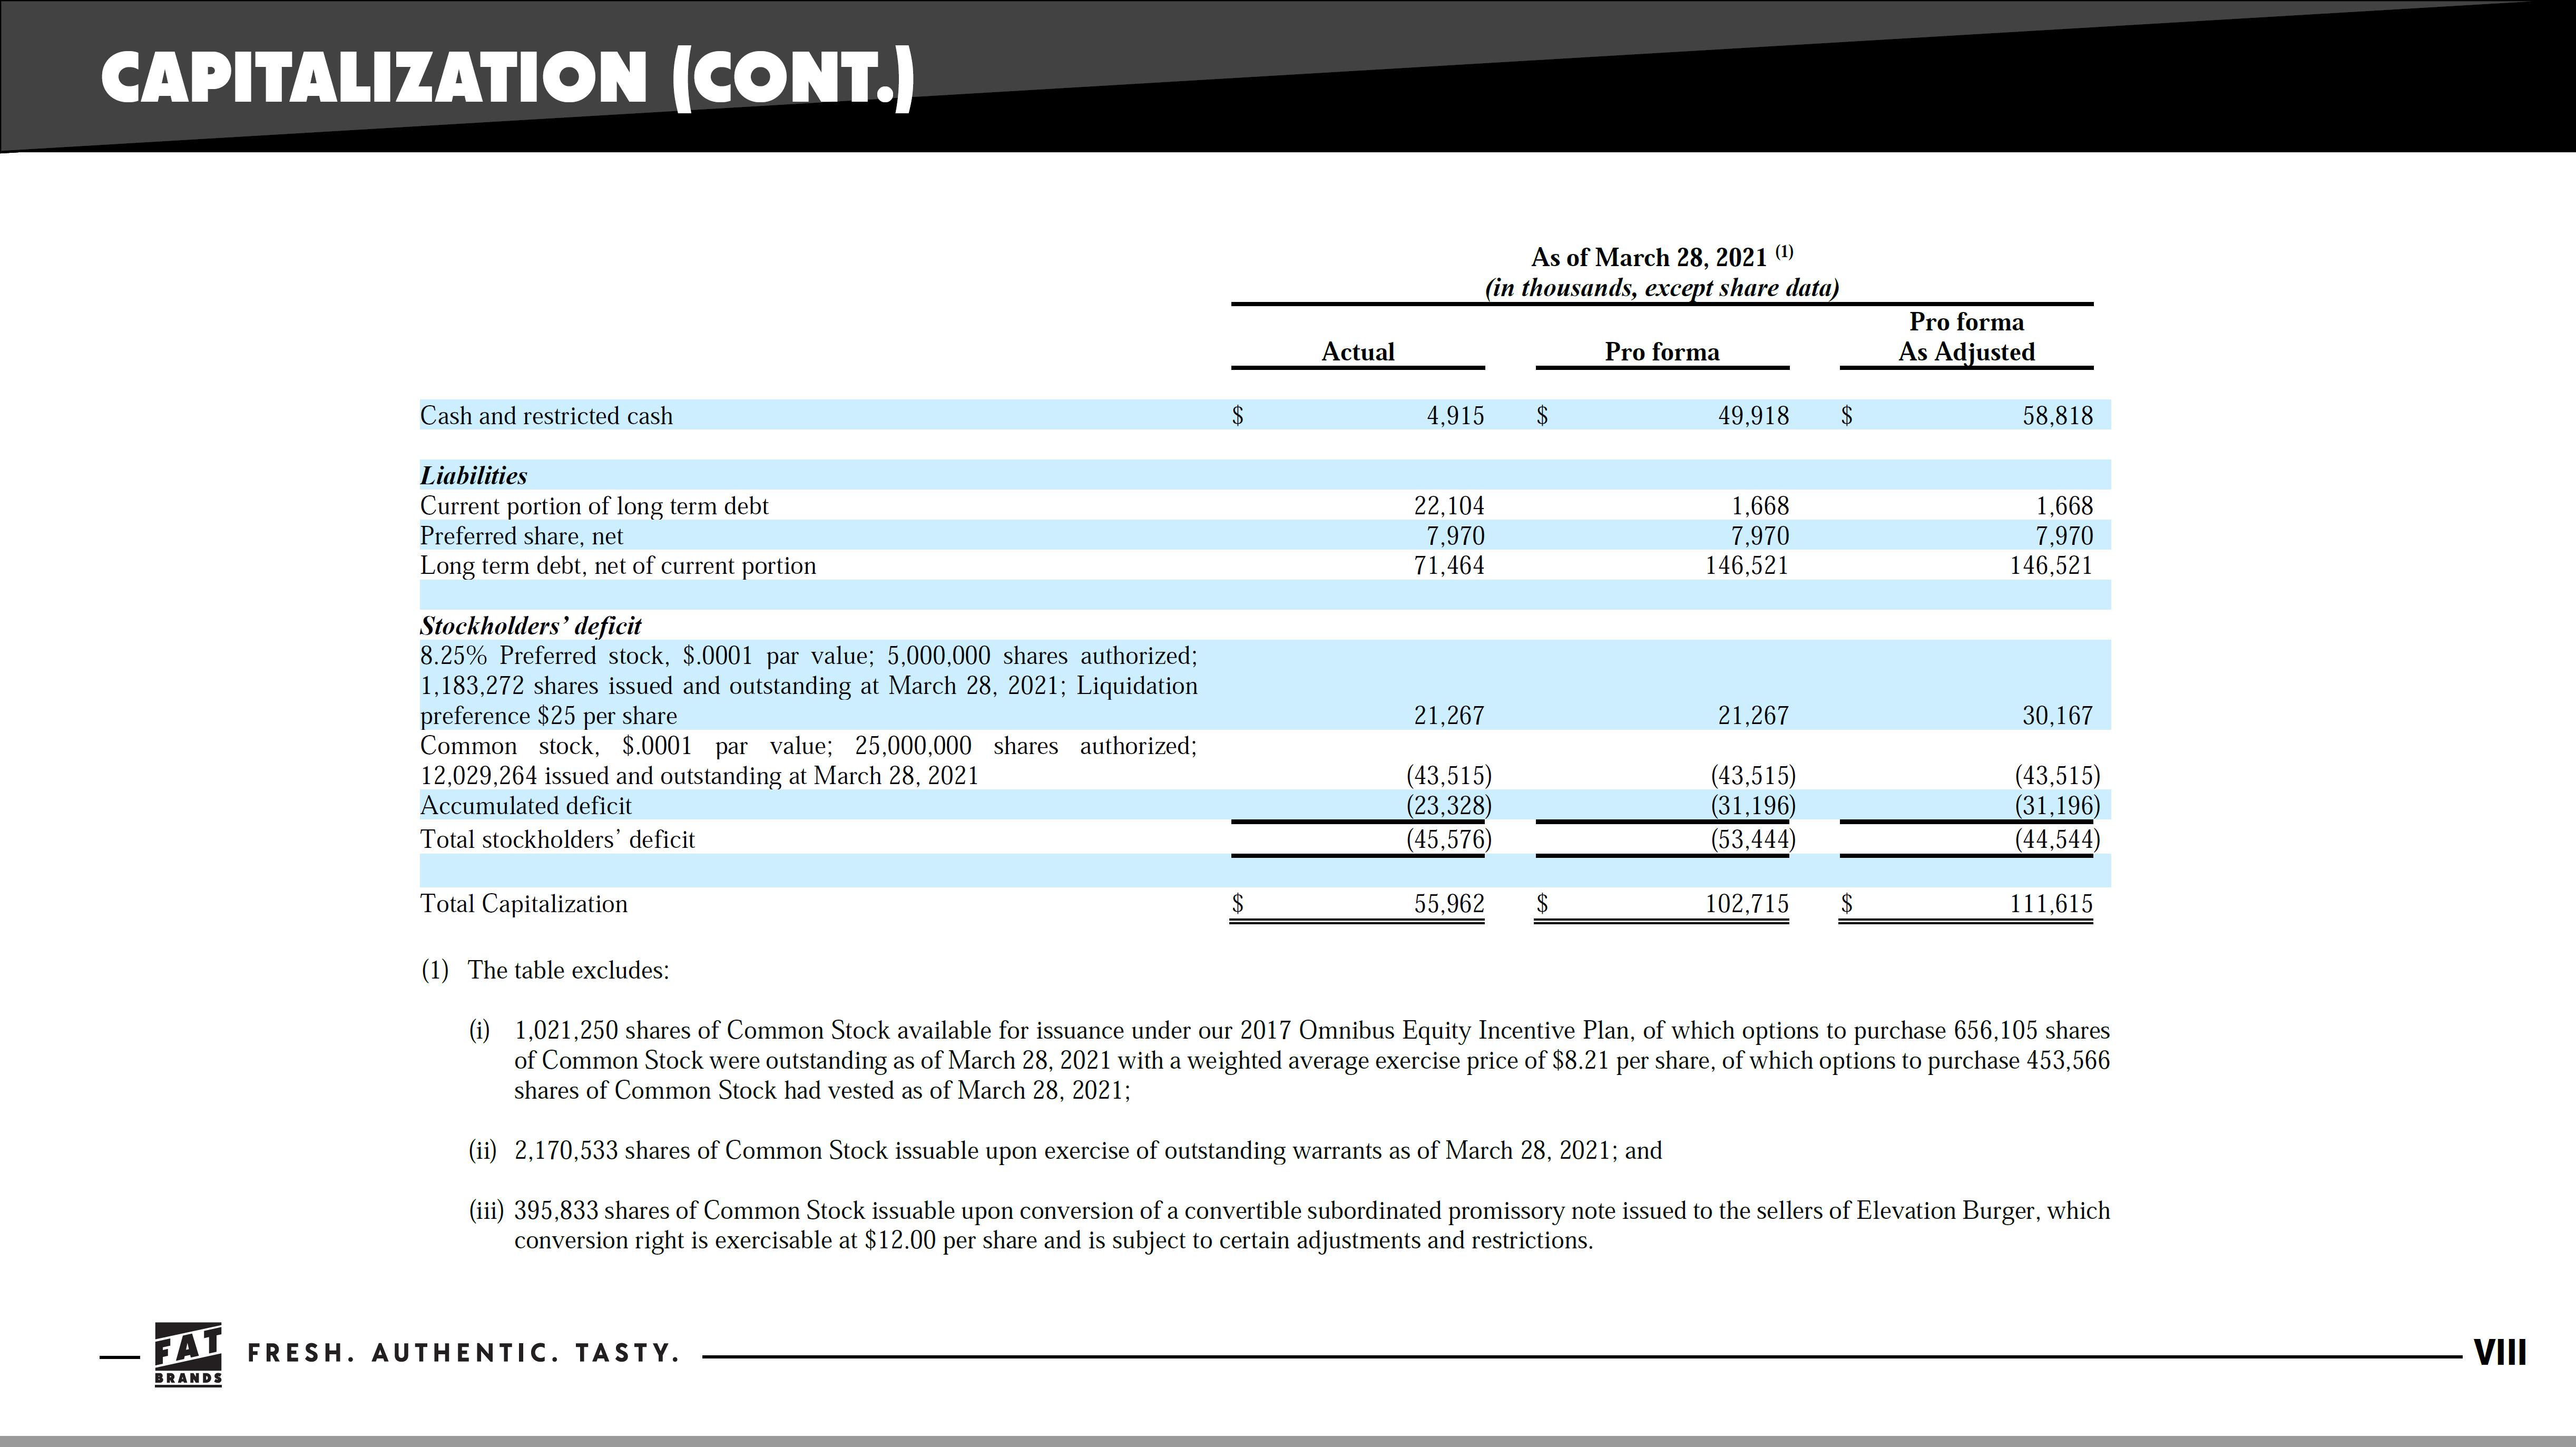Select 146,521 in the Pro forma As Adjusted column
The image size is (2576, 1447).
coord(2051,566)
